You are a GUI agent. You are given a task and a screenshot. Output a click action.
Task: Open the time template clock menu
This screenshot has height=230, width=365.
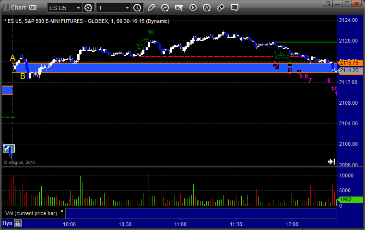click(x=137, y=8)
